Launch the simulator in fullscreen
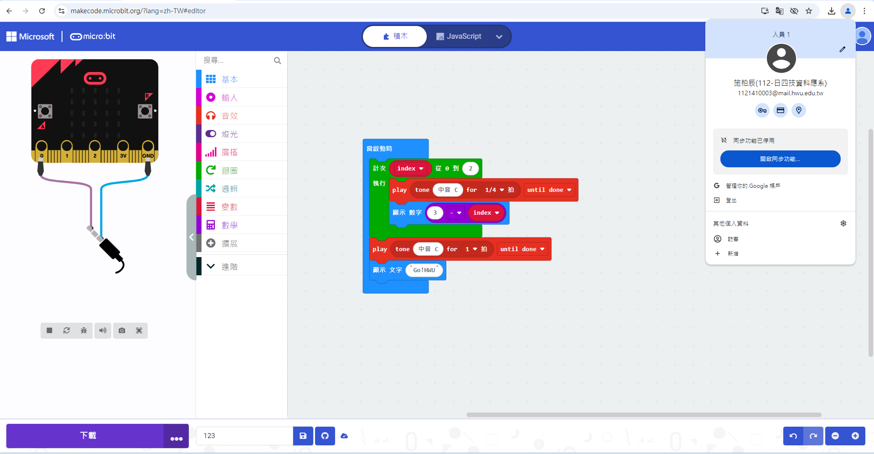The image size is (874, 454). (139, 330)
